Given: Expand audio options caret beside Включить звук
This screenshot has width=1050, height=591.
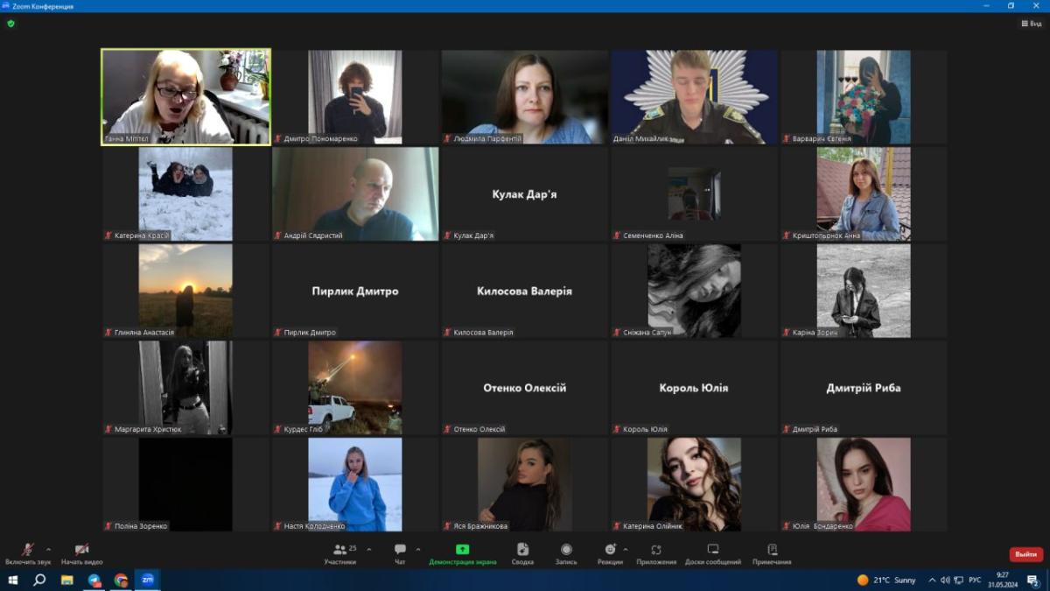Looking at the screenshot, I should pos(48,549).
